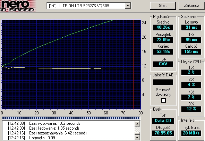Click the Średnio speed value 40.26x
The height and width of the screenshot is (141, 205).
point(163,27)
